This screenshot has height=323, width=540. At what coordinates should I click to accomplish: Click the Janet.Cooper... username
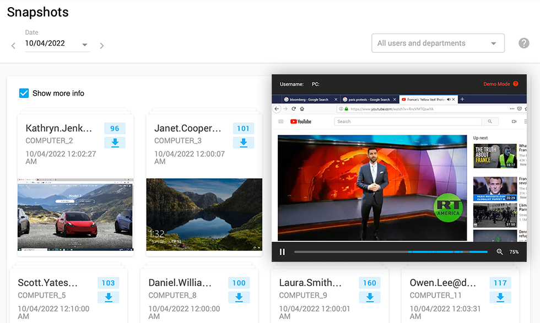(x=188, y=128)
